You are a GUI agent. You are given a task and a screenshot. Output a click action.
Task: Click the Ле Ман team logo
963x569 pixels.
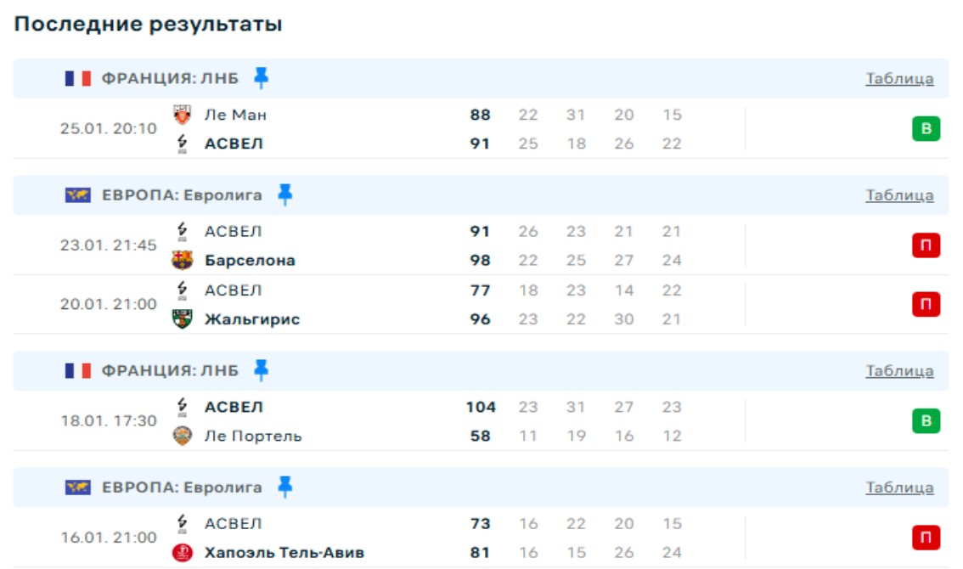pyautogui.click(x=183, y=115)
